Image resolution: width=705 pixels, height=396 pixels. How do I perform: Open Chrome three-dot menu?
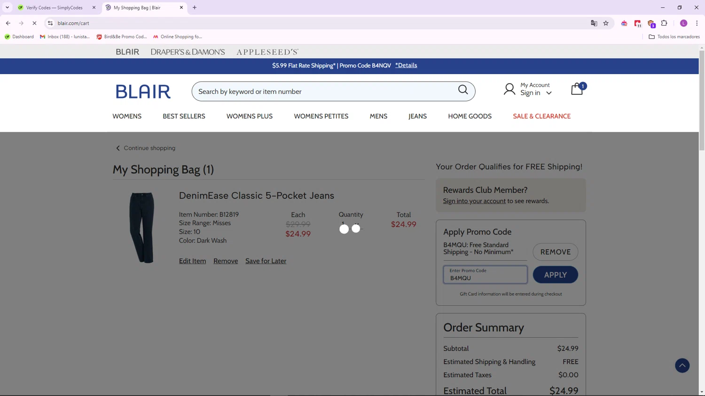(697, 23)
